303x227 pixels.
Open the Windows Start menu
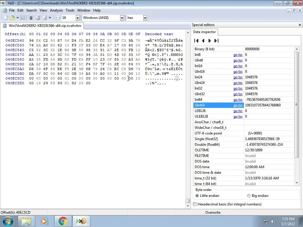8,221
